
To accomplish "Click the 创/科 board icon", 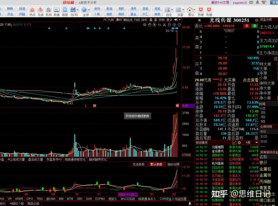I will click(73, 10).
